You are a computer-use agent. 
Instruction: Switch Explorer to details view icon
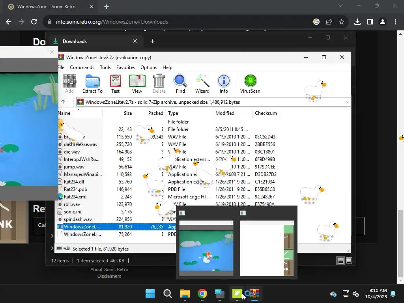click(340, 261)
